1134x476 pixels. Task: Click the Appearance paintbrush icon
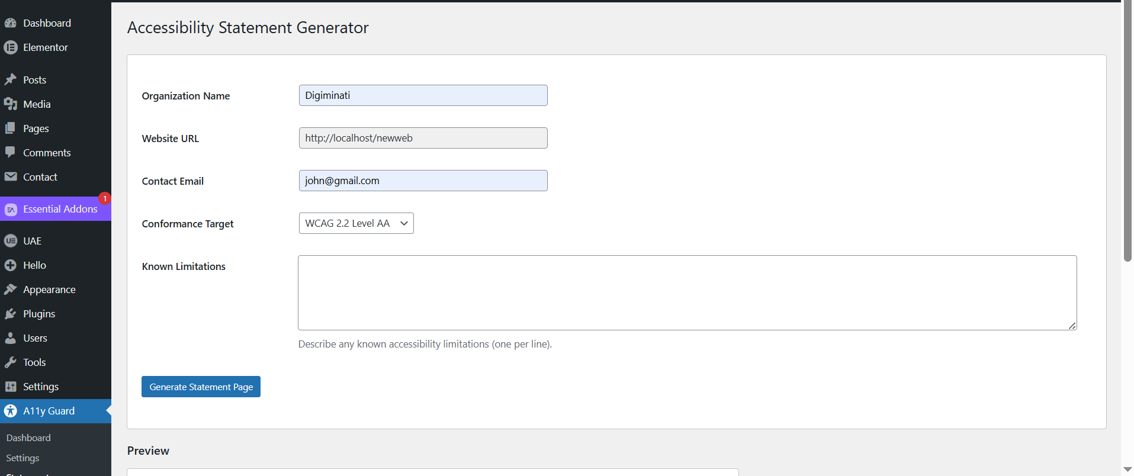point(11,290)
